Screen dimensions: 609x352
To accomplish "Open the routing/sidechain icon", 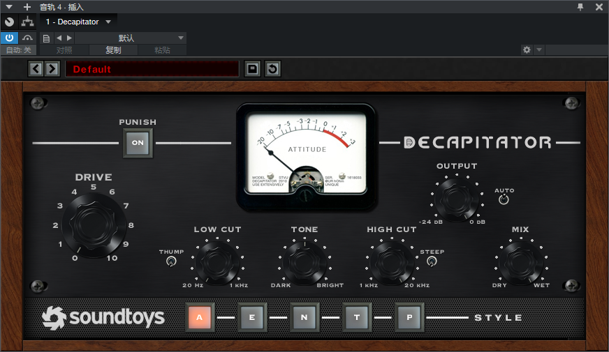I will coord(27,22).
